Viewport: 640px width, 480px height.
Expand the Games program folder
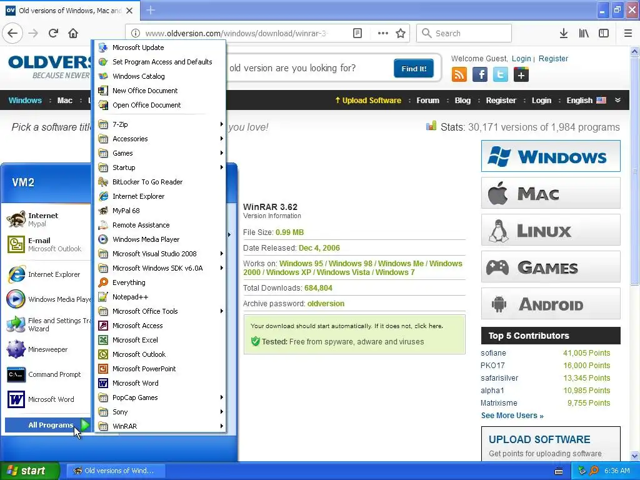[161, 153]
